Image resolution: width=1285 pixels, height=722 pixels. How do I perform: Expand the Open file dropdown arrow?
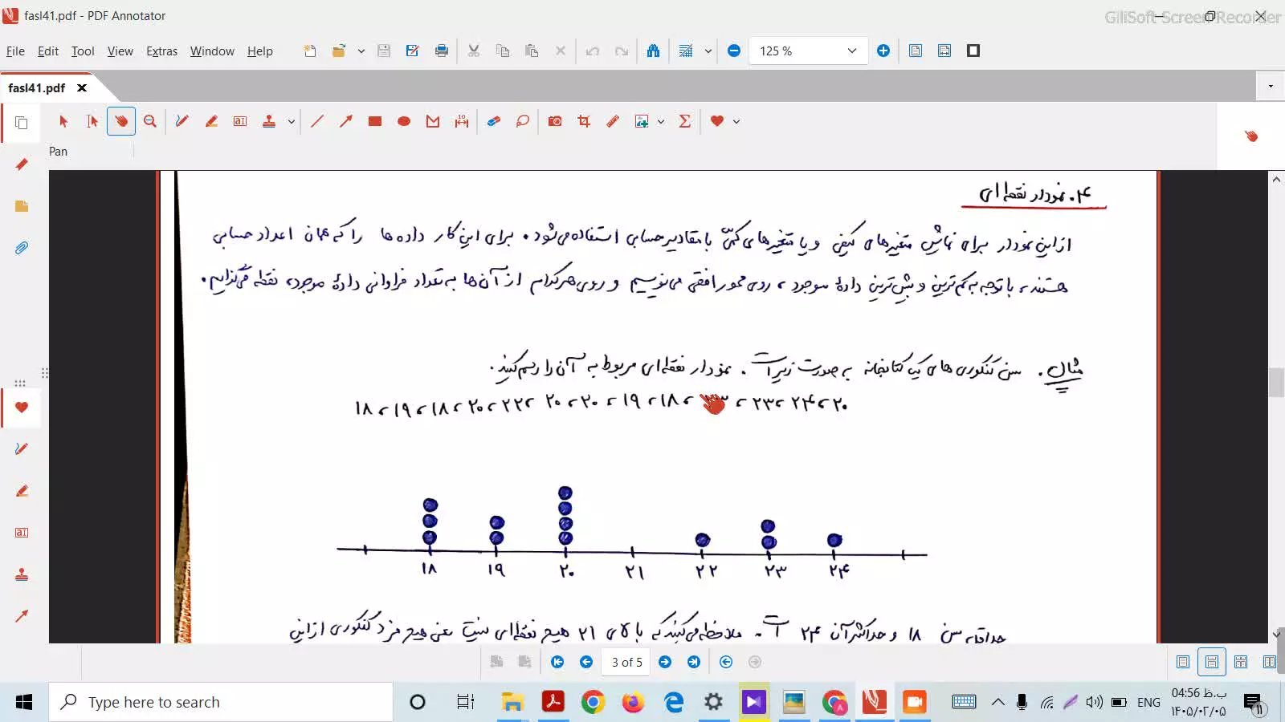coord(361,51)
